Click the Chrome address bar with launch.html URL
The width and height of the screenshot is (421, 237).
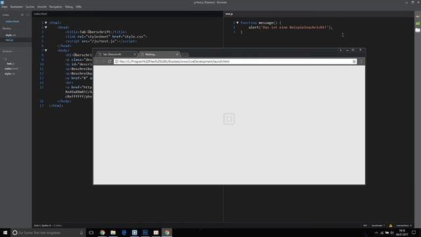coord(235,61)
